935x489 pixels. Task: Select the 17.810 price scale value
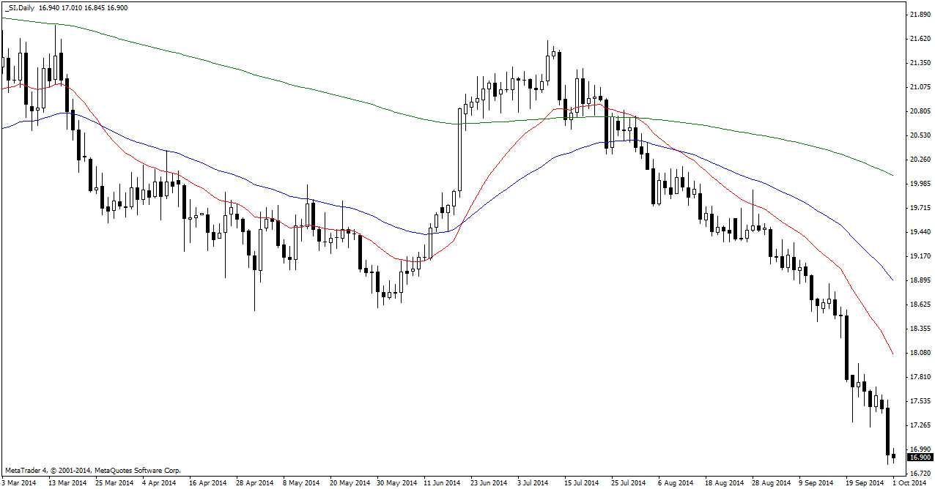920,377
